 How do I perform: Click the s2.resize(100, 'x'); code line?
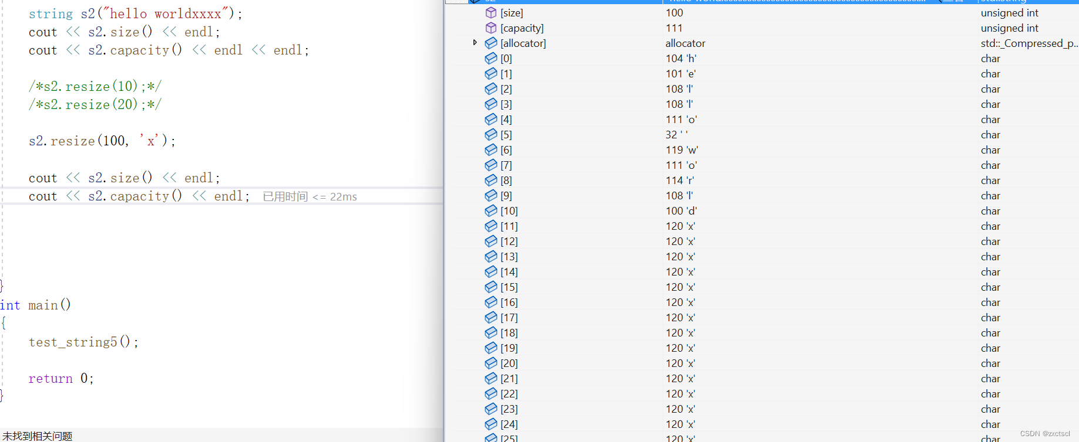coord(102,141)
